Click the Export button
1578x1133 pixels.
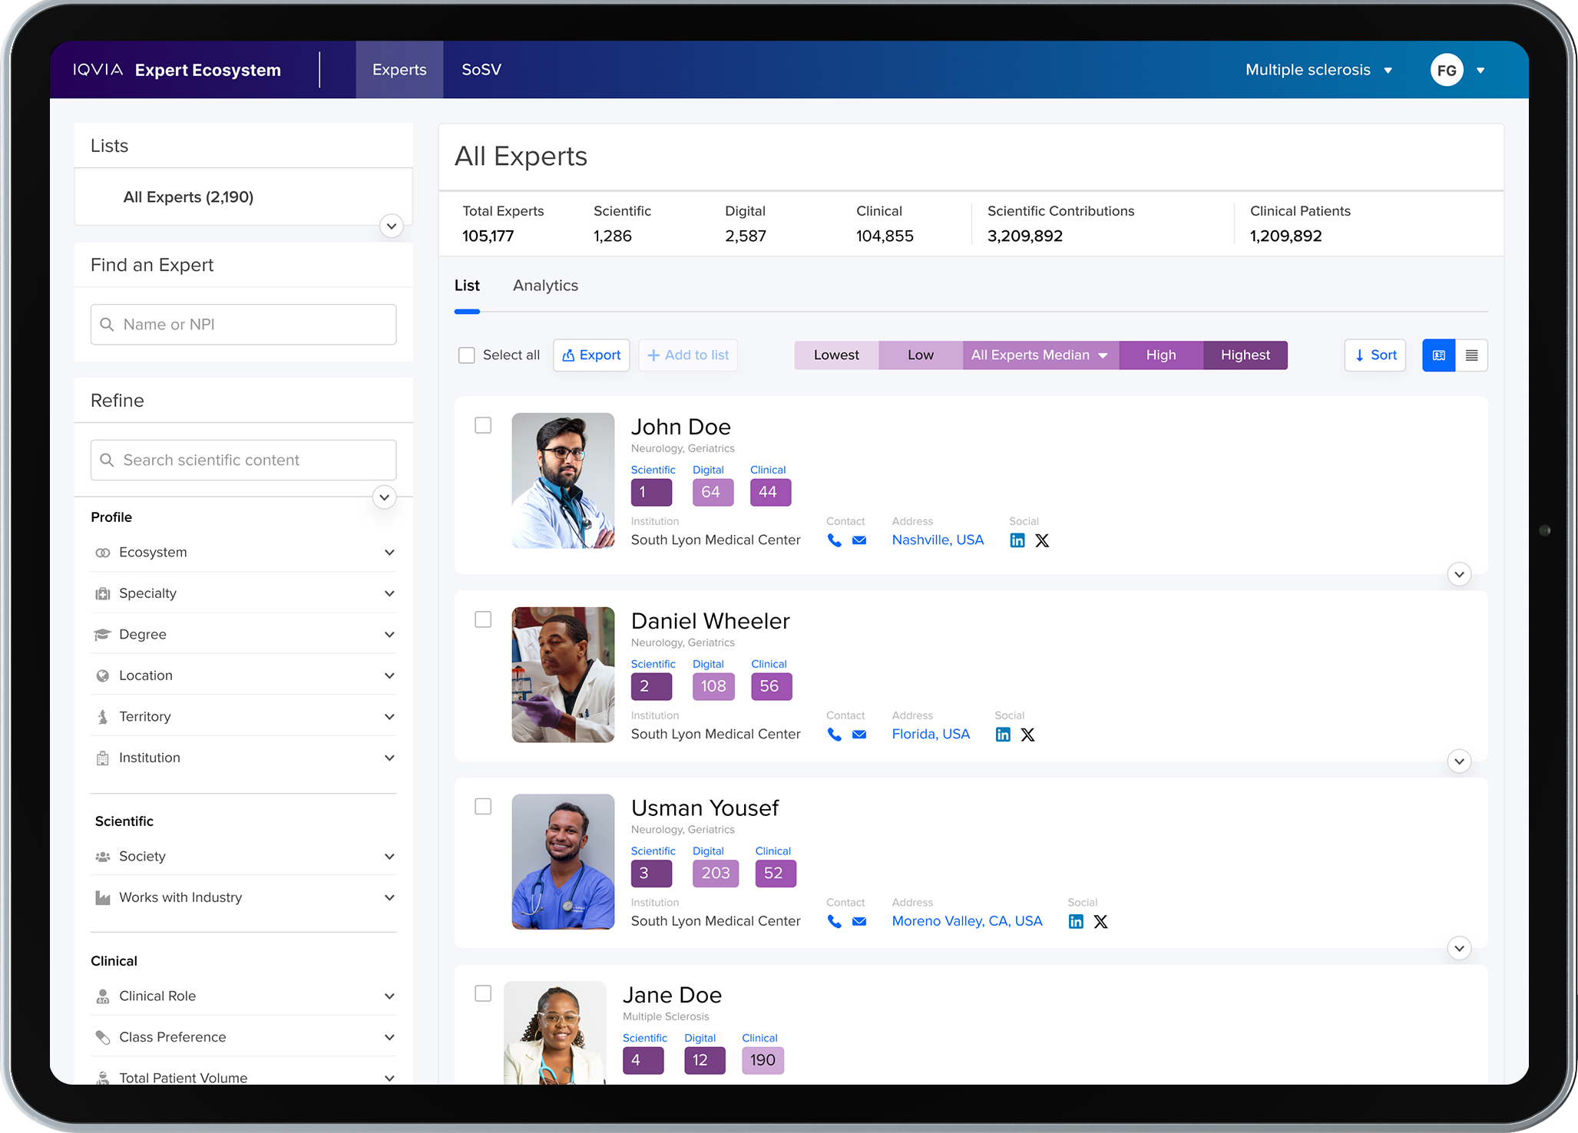[591, 355]
